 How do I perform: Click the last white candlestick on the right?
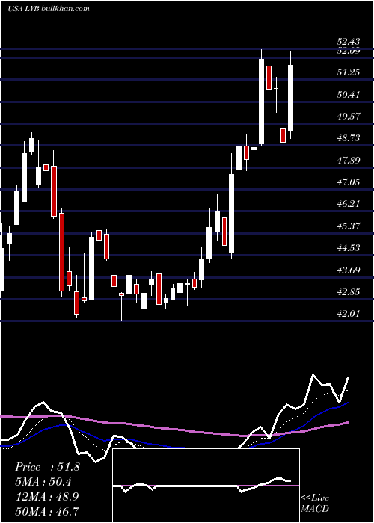(x=290, y=98)
